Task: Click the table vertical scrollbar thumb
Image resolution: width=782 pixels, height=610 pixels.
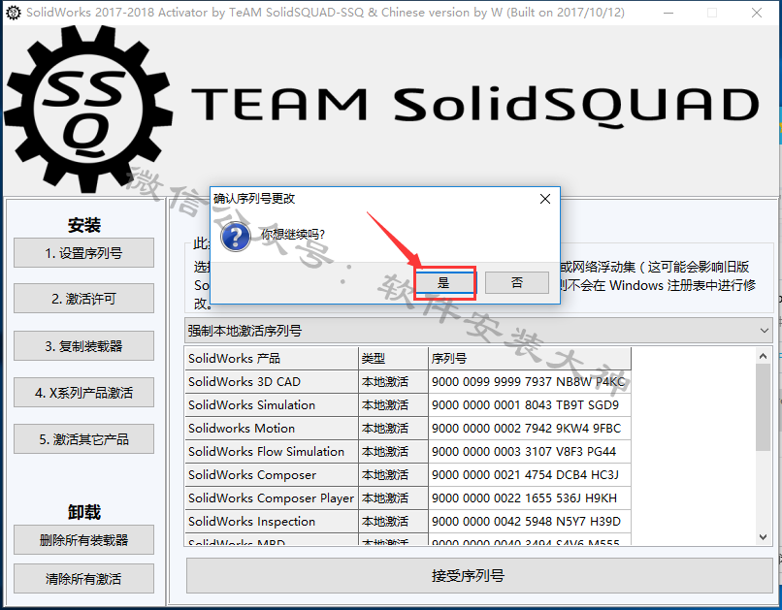Action: pyautogui.click(x=763, y=407)
